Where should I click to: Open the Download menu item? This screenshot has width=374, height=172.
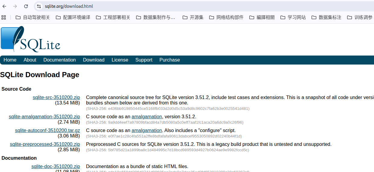click(x=94, y=60)
